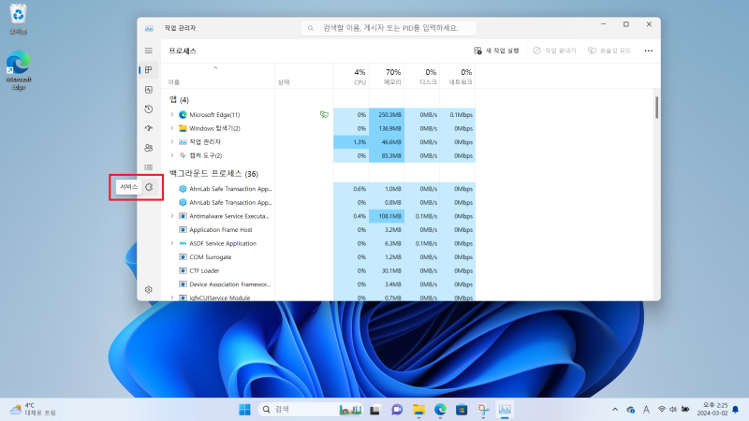749x421 pixels.
Task: Open the Wi-Fi network tray icon
Action: (662, 410)
